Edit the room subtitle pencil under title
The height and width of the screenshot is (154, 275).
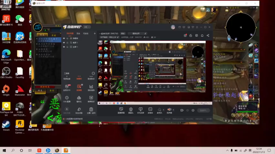click(118, 37)
